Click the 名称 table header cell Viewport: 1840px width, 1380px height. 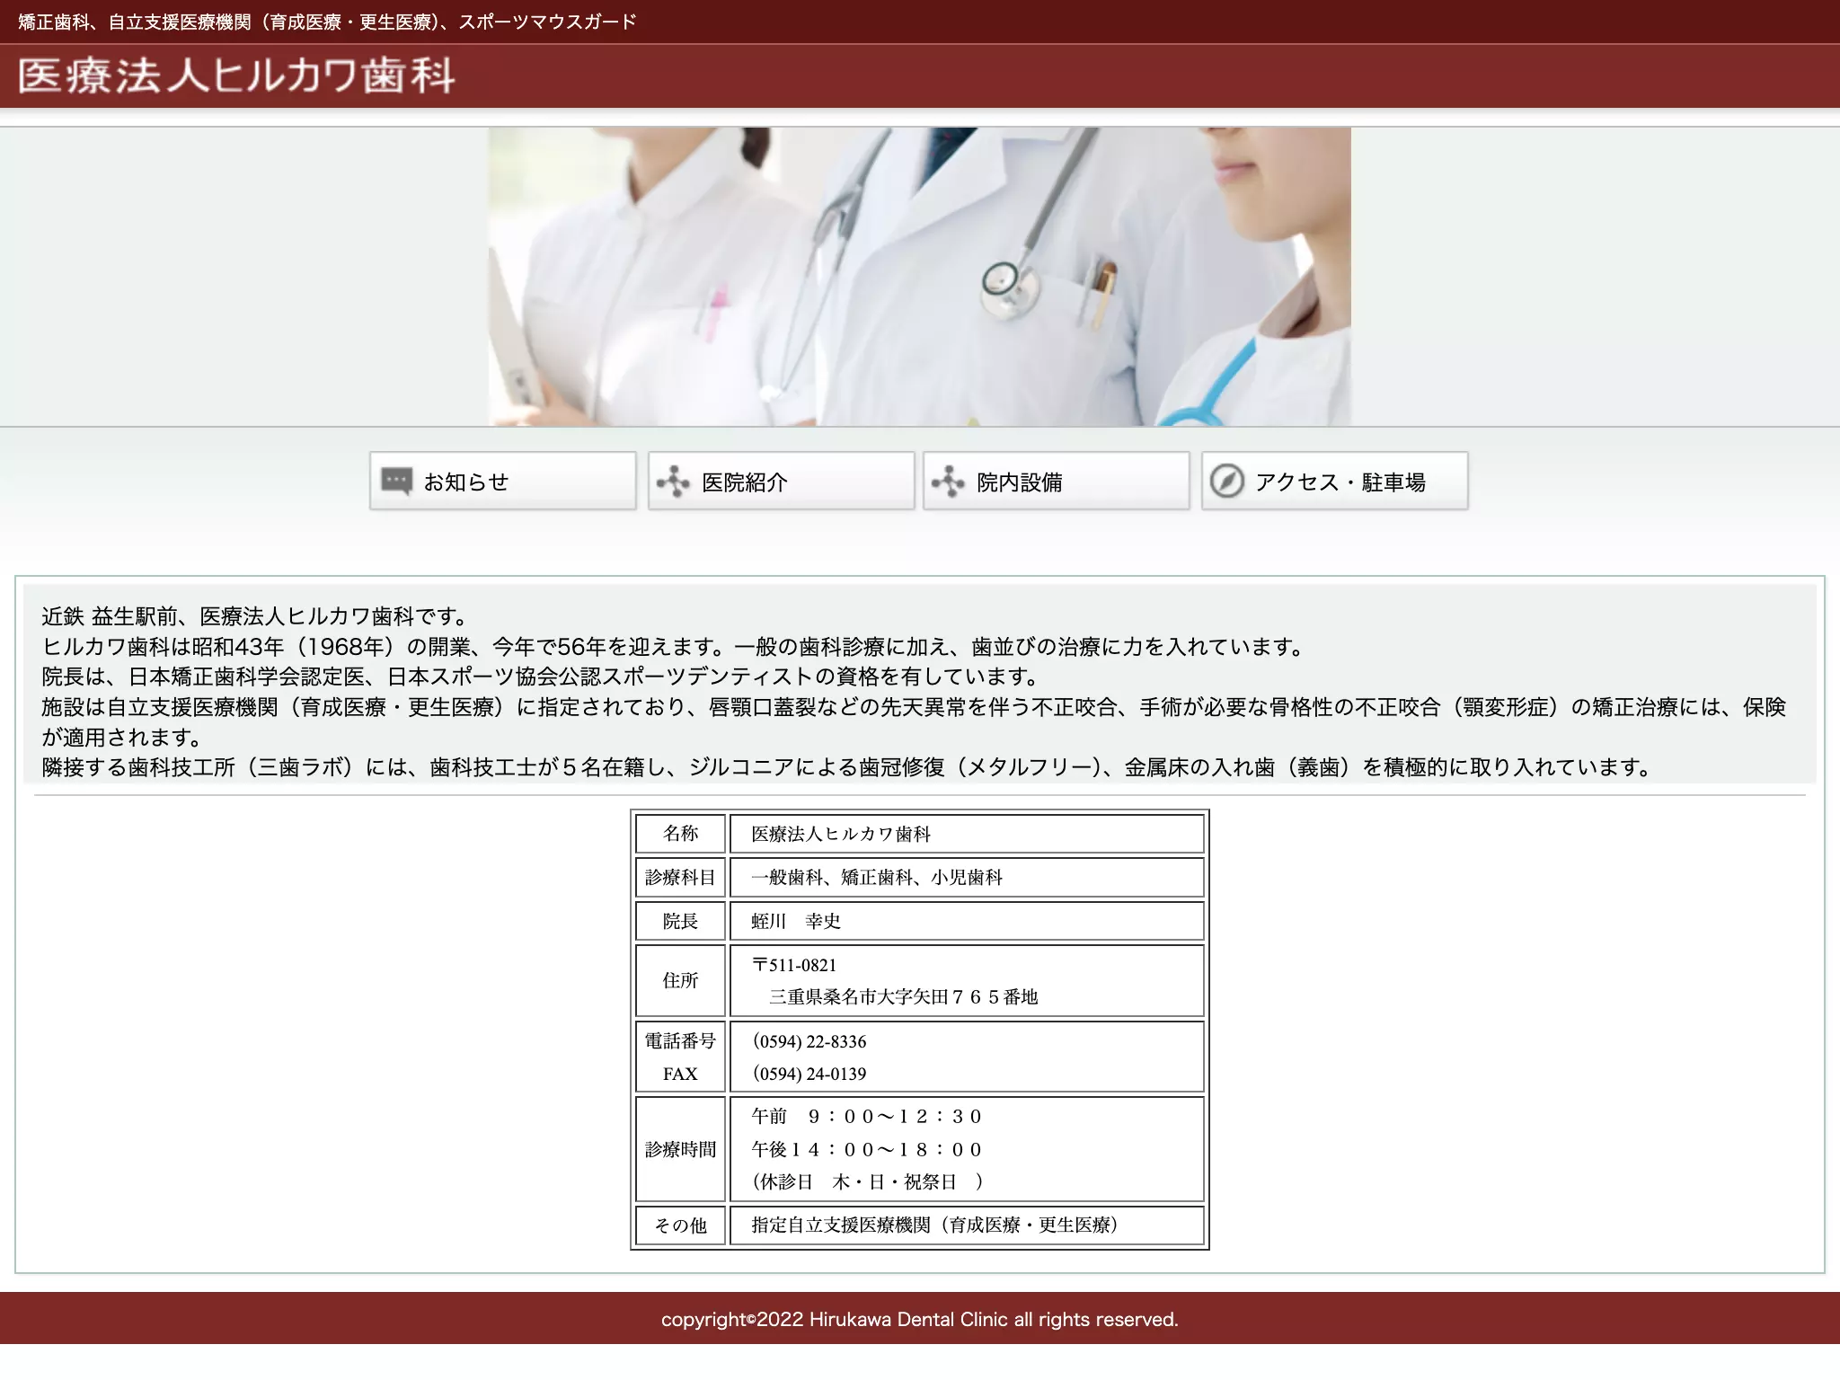[x=680, y=834]
